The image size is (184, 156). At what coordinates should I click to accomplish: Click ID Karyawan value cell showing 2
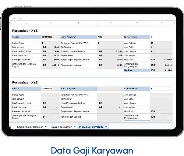click(x=161, y=89)
